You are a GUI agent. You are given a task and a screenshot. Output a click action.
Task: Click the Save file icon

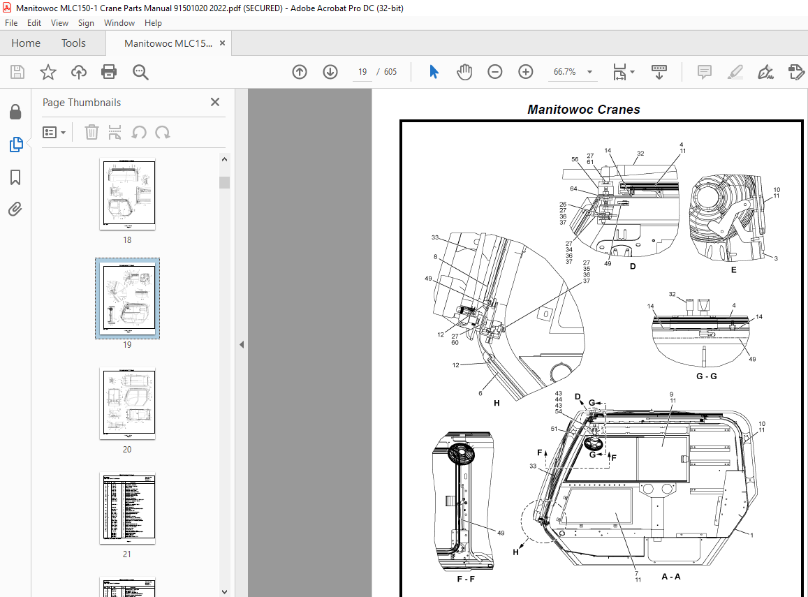tap(17, 72)
